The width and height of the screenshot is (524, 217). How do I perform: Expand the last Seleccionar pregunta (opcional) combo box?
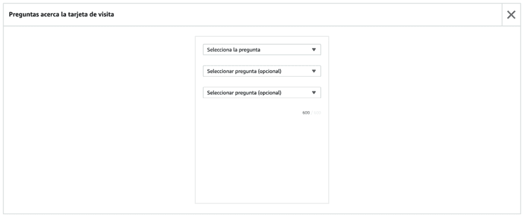click(262, 92)
